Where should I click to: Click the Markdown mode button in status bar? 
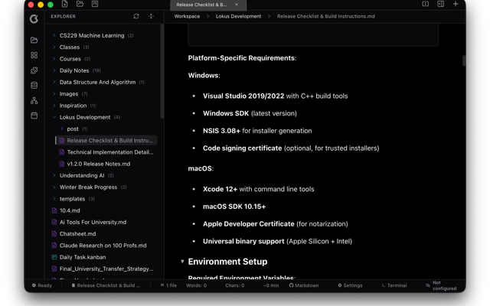coord(304,285)
